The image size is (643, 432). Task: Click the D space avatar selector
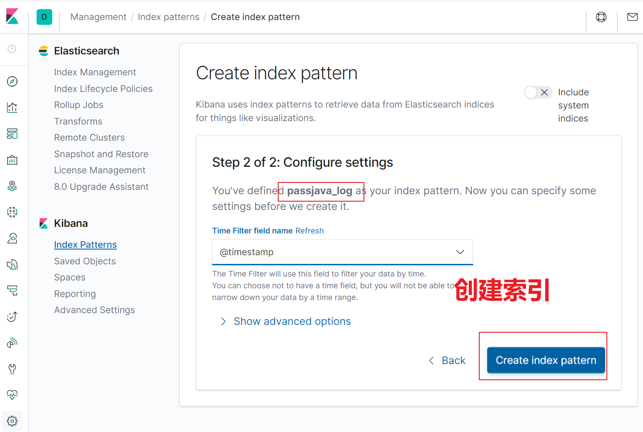[x=44, y=17]
